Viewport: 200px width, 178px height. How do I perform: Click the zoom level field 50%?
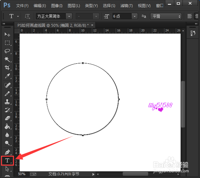(x=22, y=174)
